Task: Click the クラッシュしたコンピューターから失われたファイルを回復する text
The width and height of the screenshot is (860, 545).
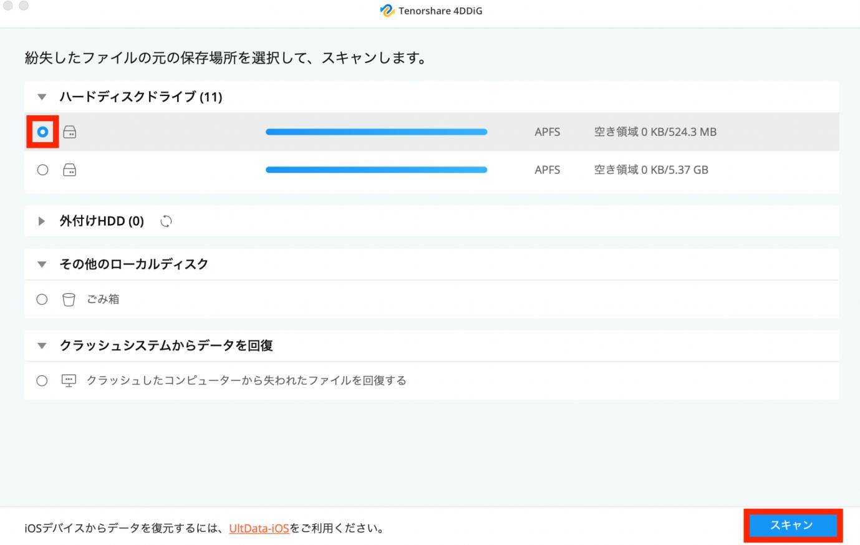Action: 246,380
